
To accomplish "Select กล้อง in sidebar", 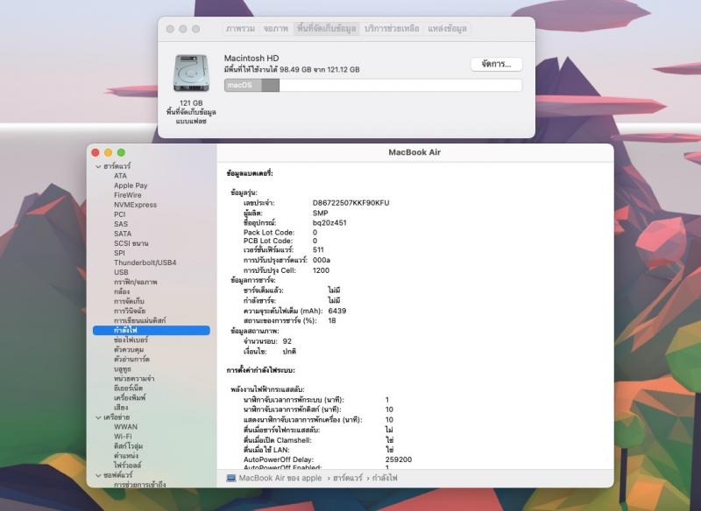I will [x=122, y=291].
